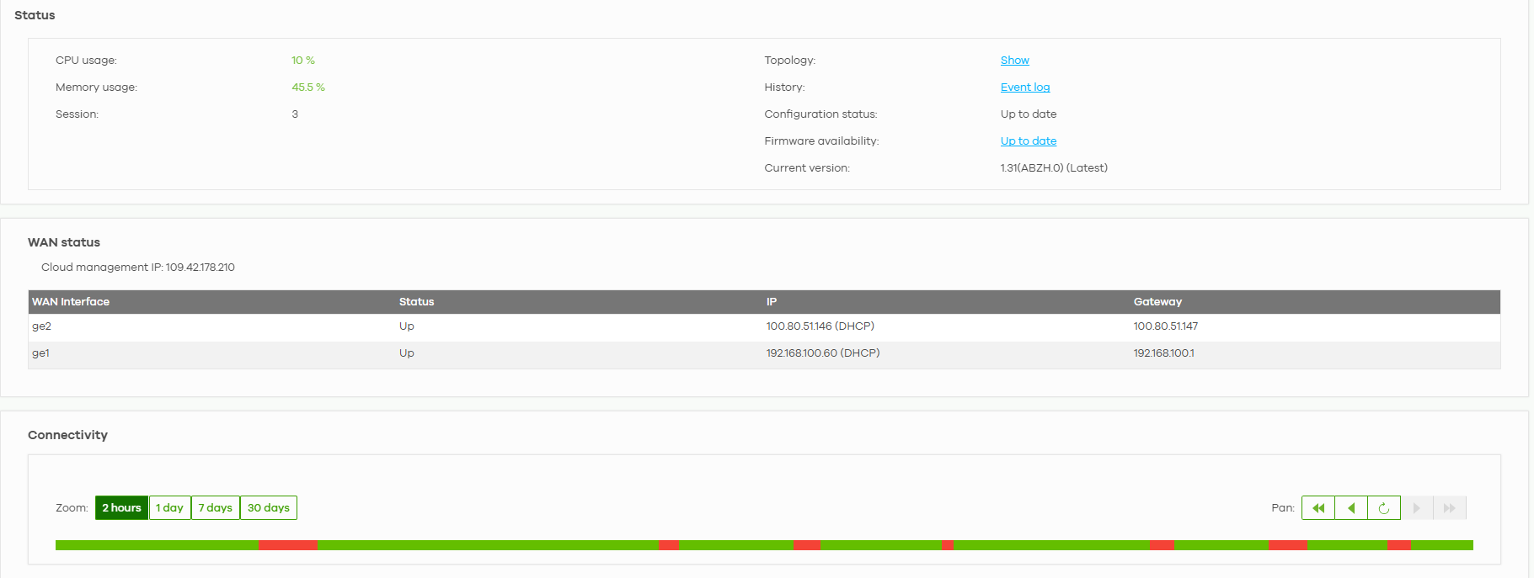Click the Gateway column header

(x=1157, y=302)
